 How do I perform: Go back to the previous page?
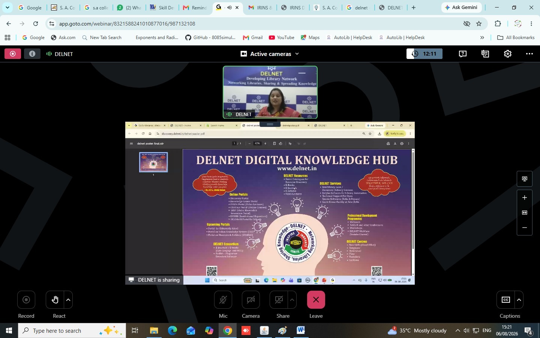click(x=9, y=24)
